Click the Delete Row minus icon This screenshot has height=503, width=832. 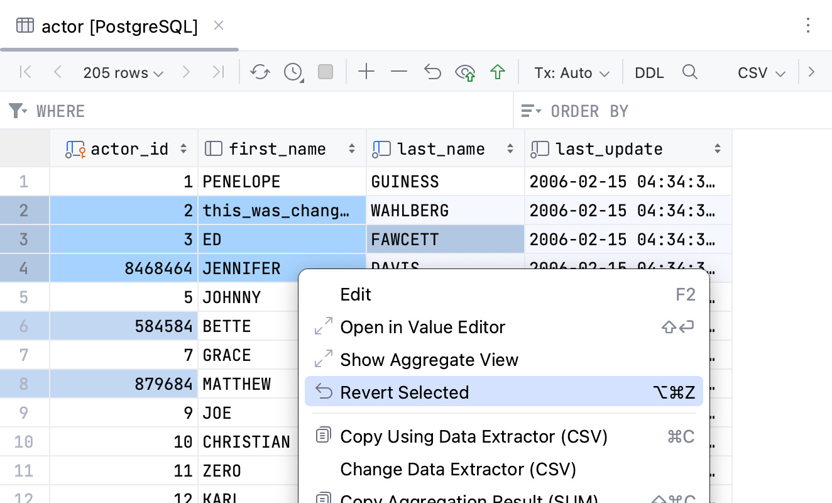tap(399, 72)
